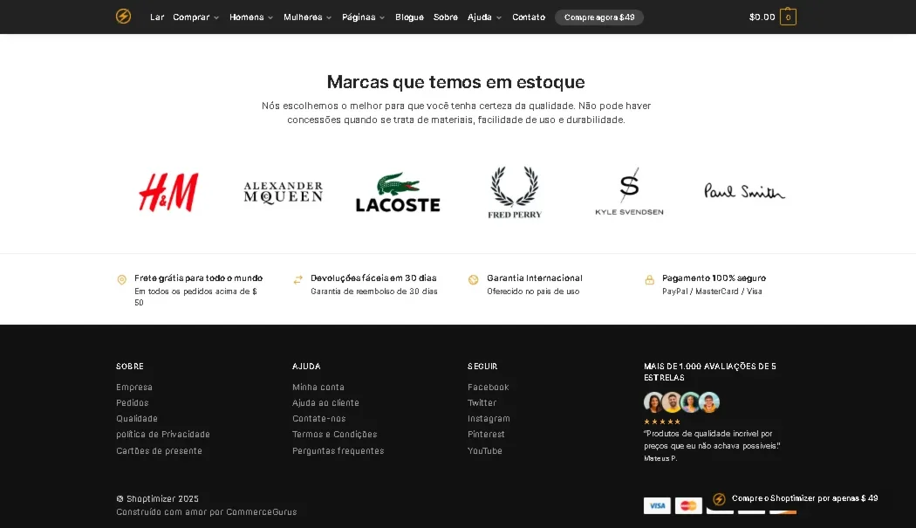
Task: Open the YouTube footer link
Action: [x=485, y=451]
